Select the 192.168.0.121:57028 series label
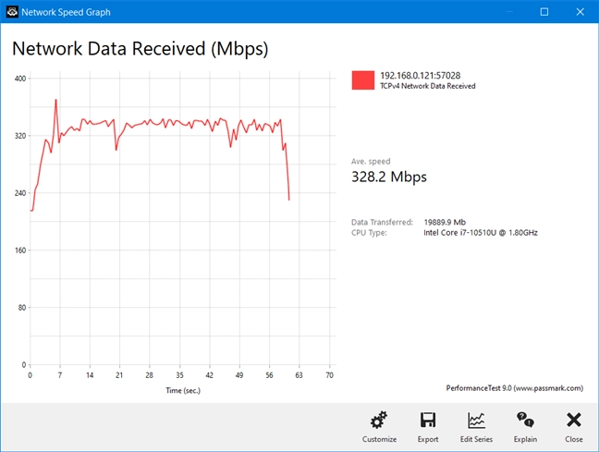 tap(421, 76)
